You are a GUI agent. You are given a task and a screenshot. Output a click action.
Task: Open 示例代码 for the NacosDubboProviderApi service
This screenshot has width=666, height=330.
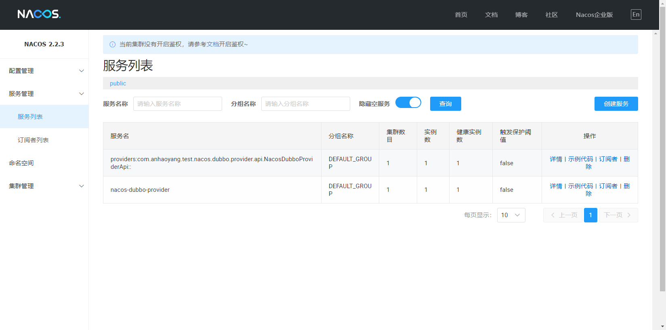tap(580, 159)
